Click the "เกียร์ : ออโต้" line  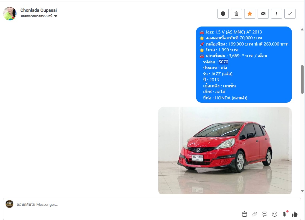214,92
